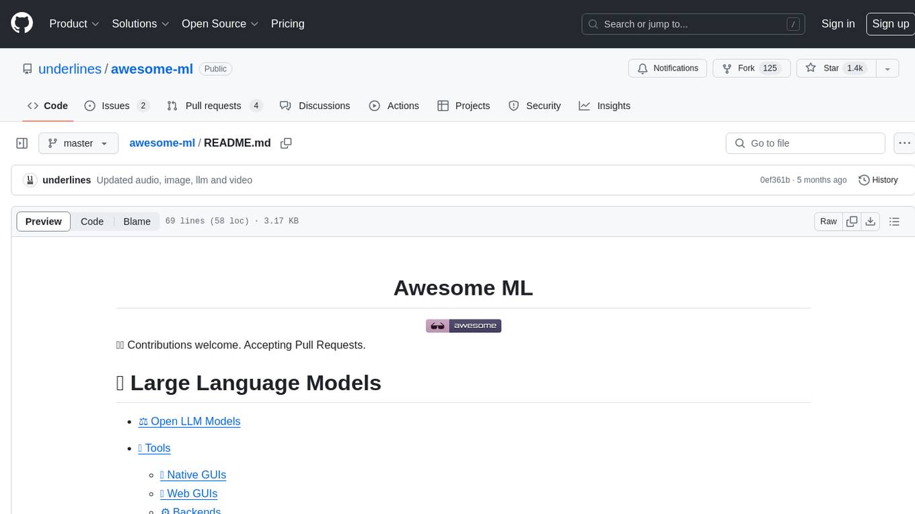The width and height of the screenshot is (915, 514).
Task: Click the Awesome ML heading
Action: click(463, 288)
